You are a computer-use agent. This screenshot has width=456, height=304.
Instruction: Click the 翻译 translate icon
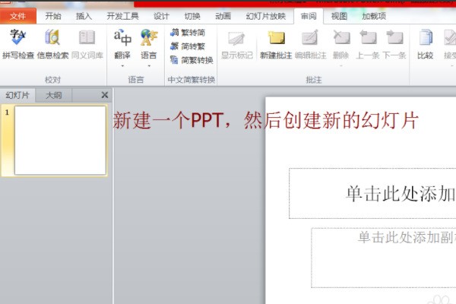pyautogui.click(x=122, y=39)
